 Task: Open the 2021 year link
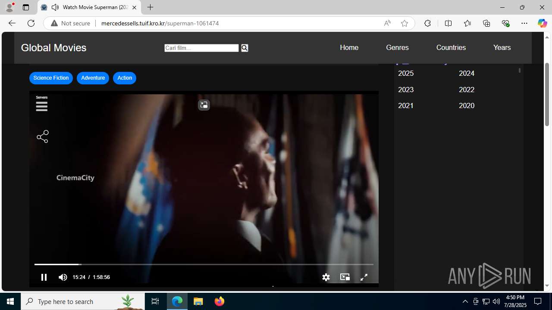click(x=406, y=105)
